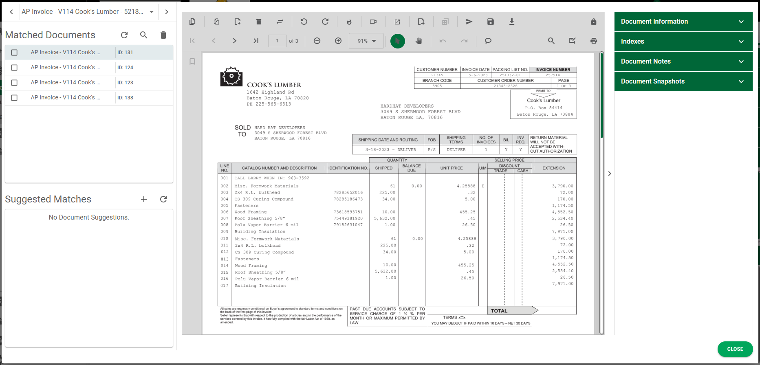Click the 'No Document Suggestions.' message
This screenshot has width=760, height=365.
click(89, 218)
